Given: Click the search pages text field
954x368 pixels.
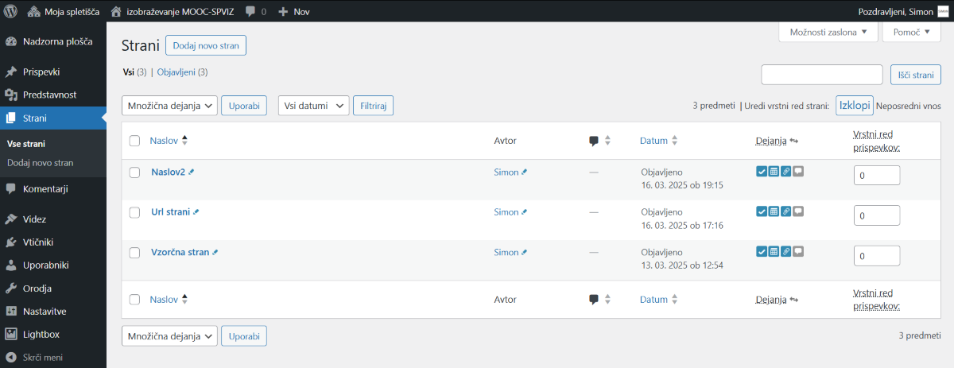Looking at the screenshot, I should (822, 75).
